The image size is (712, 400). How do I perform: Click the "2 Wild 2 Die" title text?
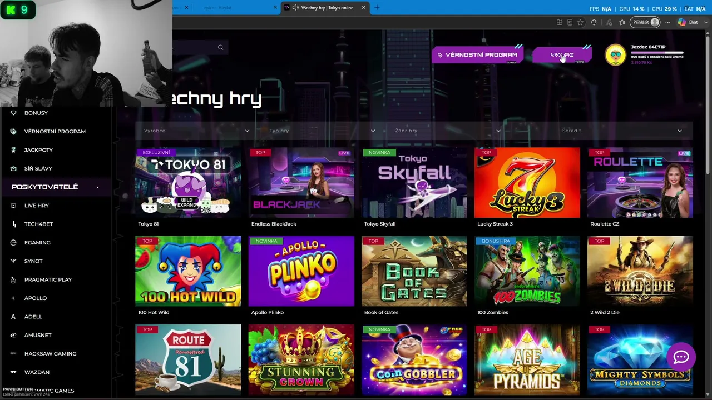tap(605, 312)
